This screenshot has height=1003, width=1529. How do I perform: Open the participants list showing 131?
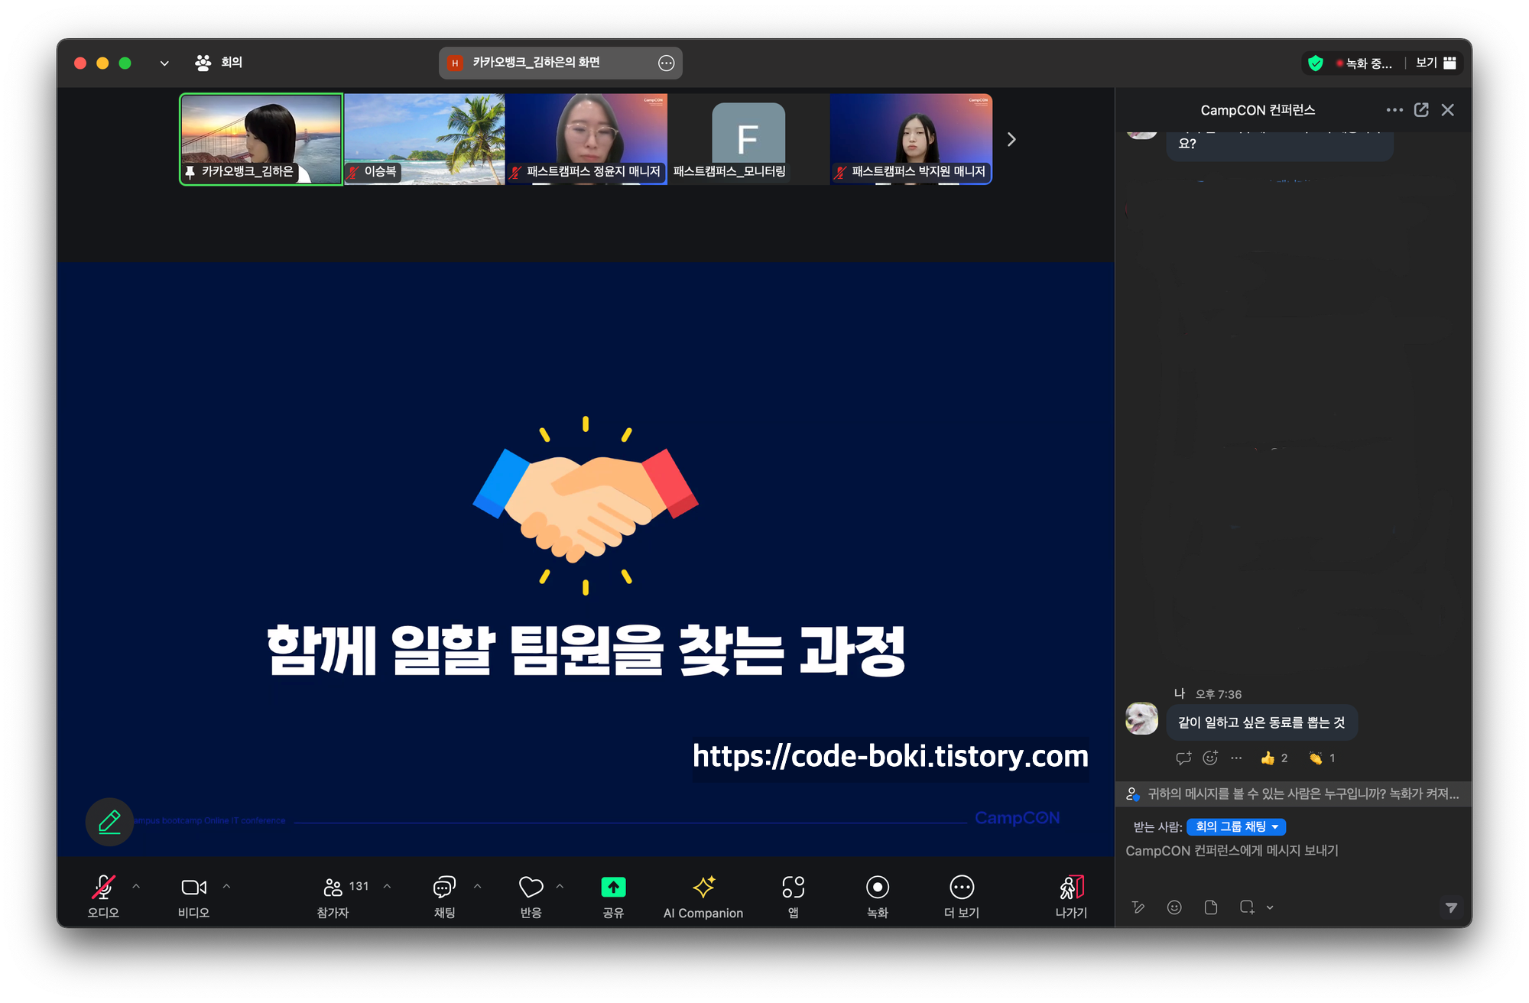(x=333, y=888)
